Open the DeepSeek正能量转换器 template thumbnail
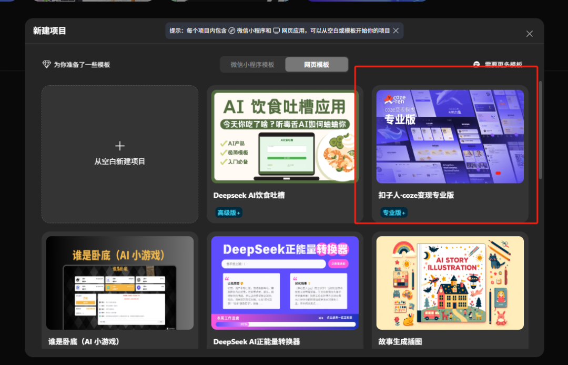This screenshot has width=568, height=365. [x=285, y=282]
